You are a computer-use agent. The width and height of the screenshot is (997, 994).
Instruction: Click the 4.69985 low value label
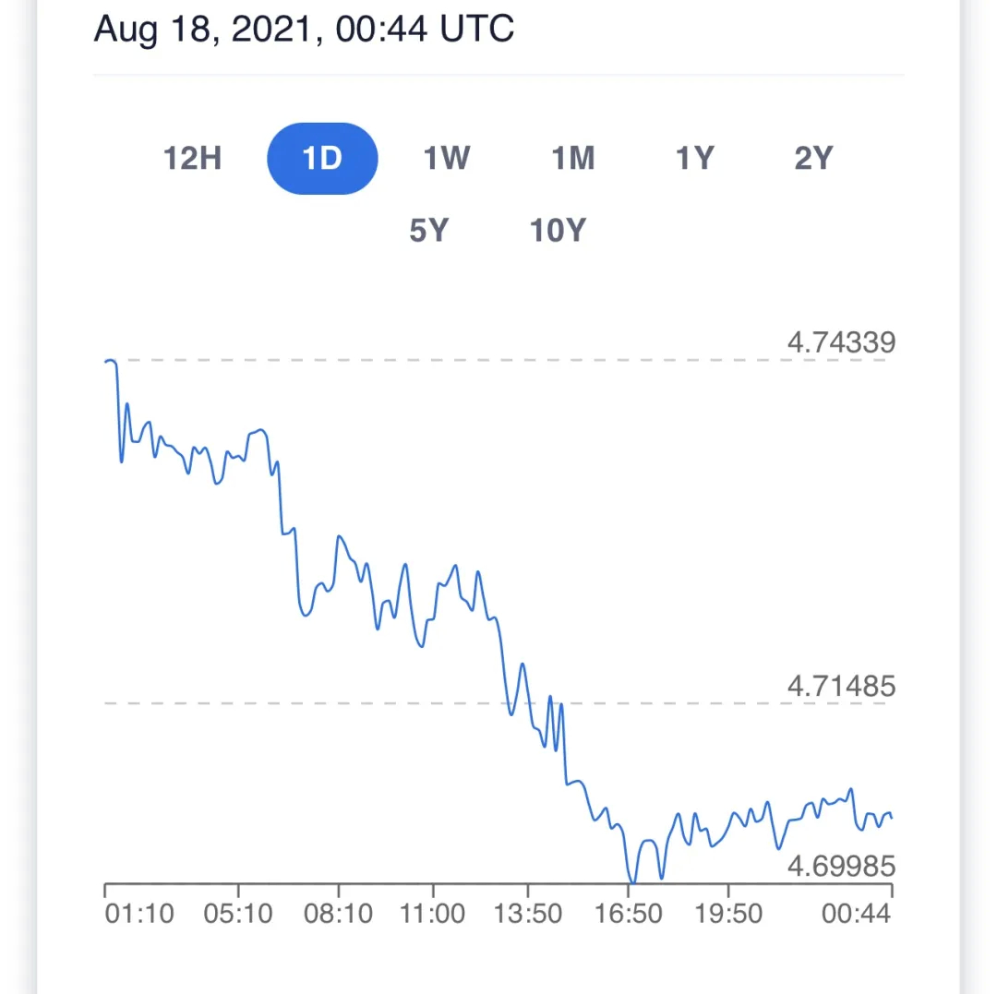click(841, 867)
